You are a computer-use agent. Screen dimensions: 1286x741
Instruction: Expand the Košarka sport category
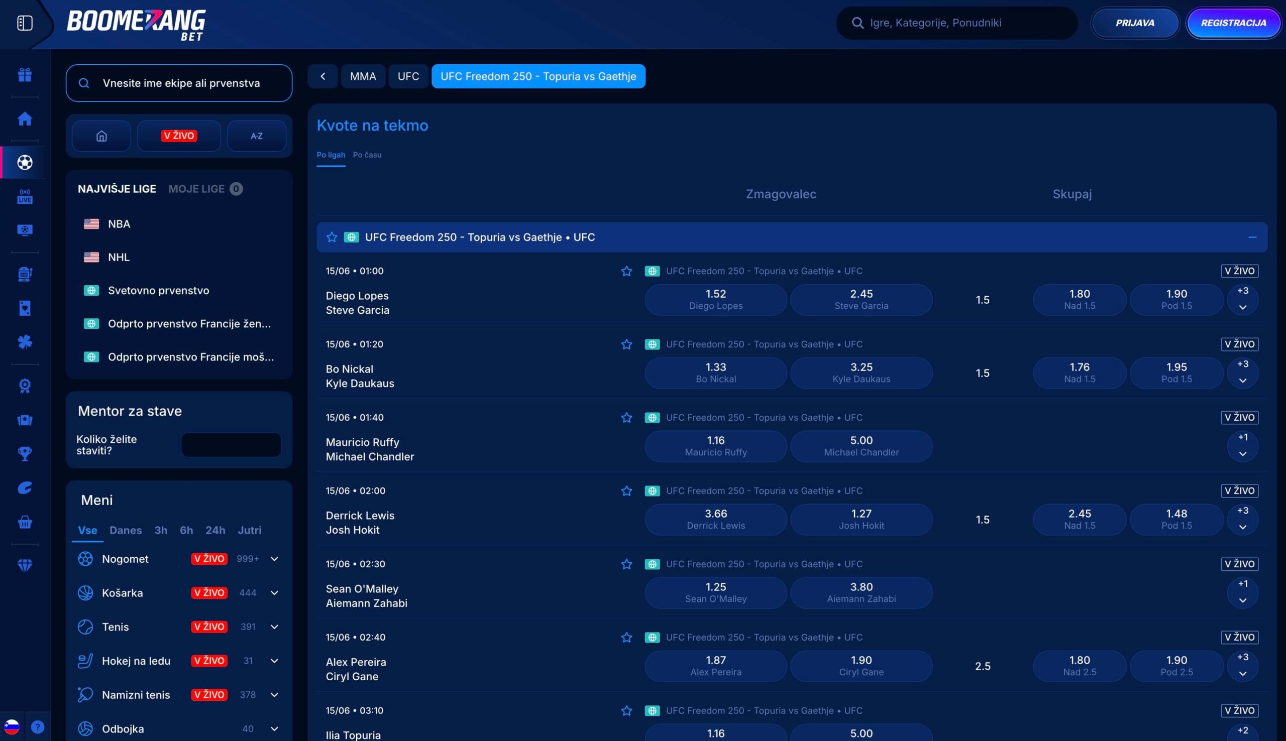(274, 593)
